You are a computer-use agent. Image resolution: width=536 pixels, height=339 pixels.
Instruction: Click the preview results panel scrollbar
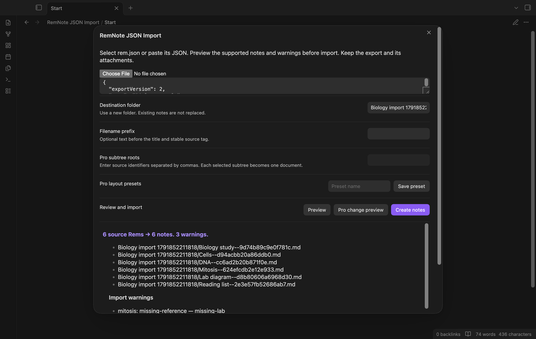(x=427, y=266)
